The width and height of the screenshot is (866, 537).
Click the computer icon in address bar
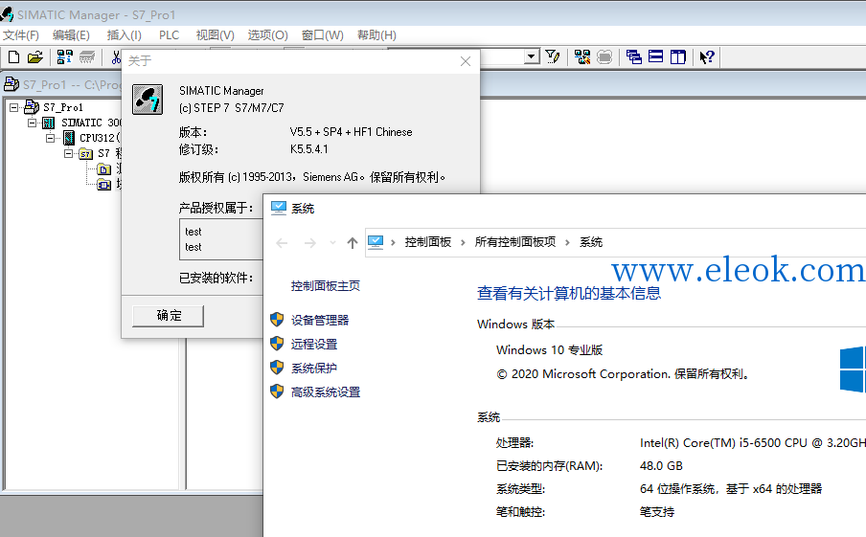pos(376,242)
